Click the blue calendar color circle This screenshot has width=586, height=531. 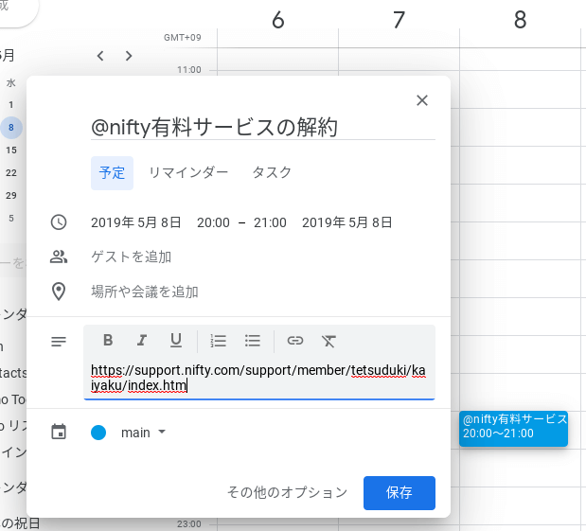(x=98, y=433)
